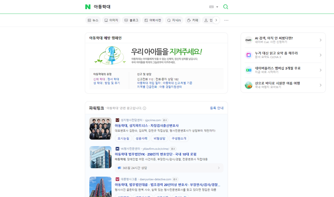Click the YK형사전문센터 favicon

pos(117,149)
